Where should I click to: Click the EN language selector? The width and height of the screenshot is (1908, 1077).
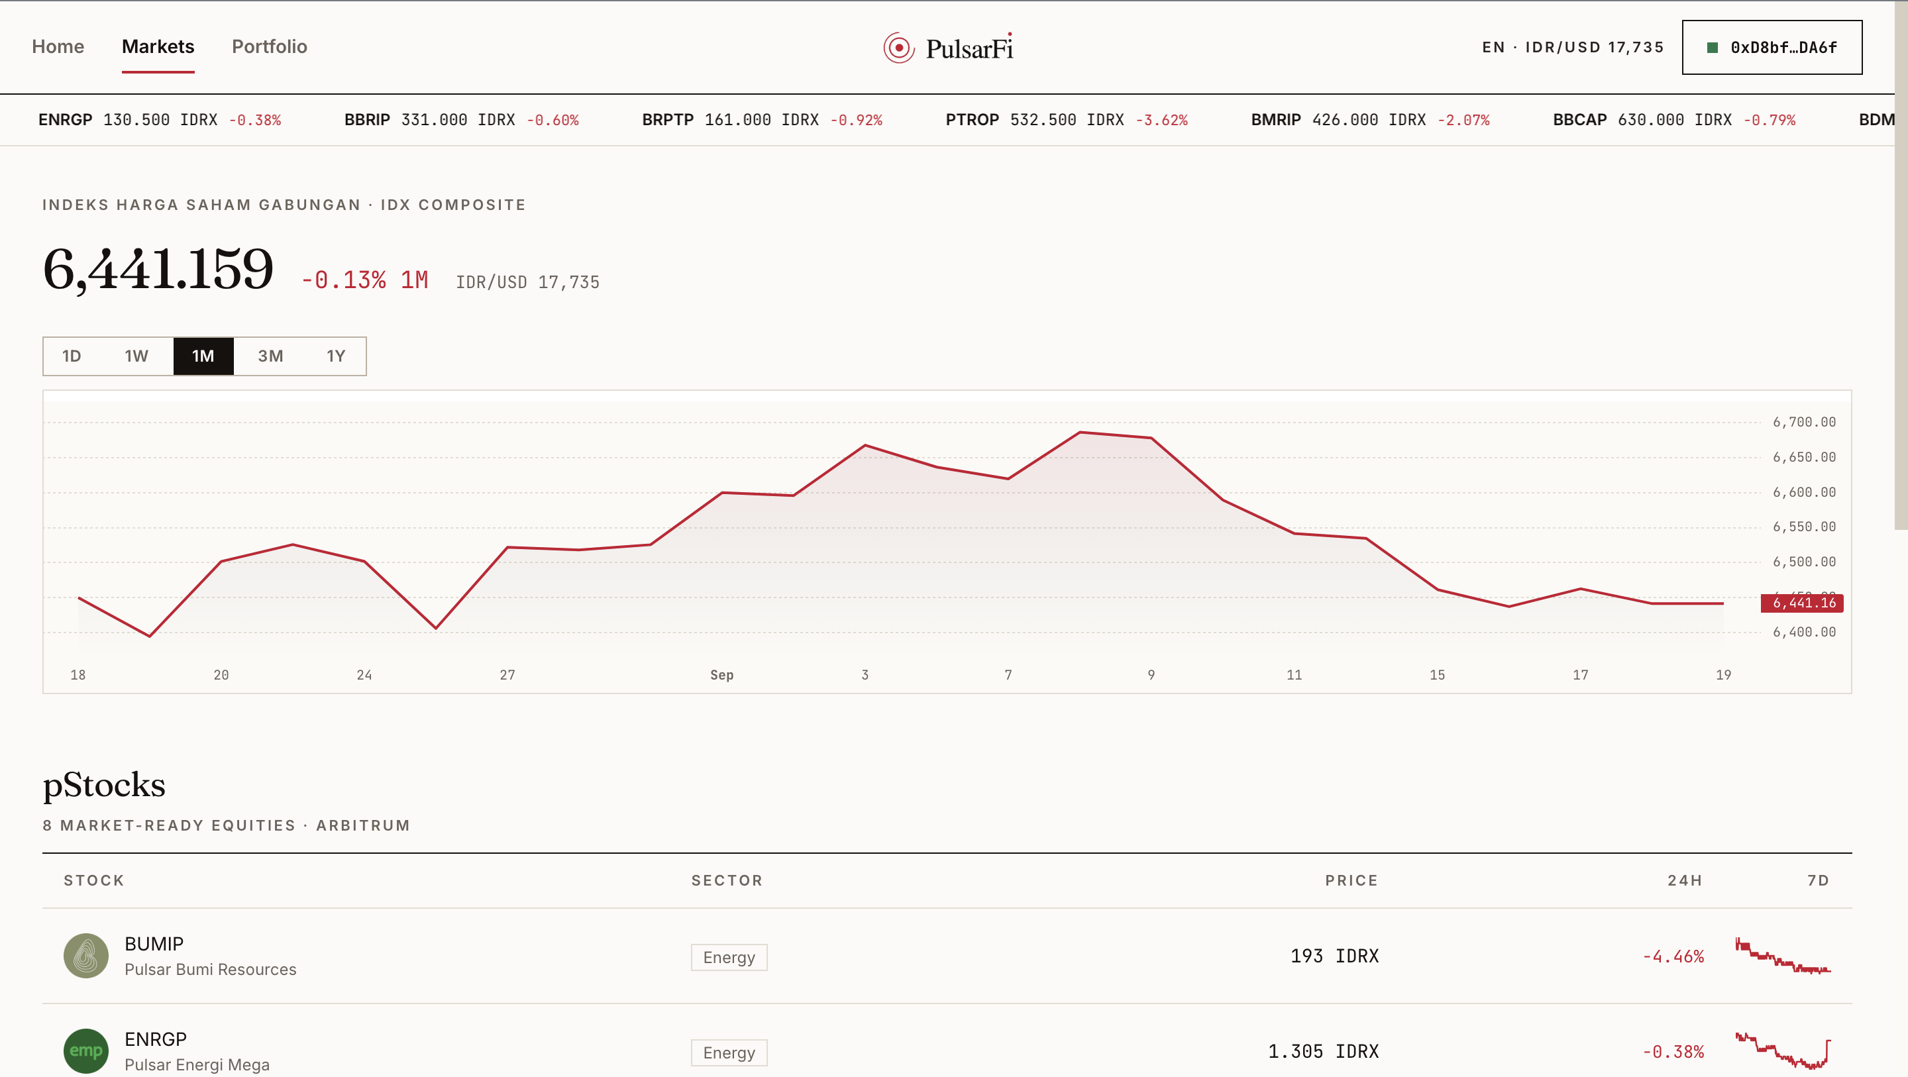[x=1493, y=48]
